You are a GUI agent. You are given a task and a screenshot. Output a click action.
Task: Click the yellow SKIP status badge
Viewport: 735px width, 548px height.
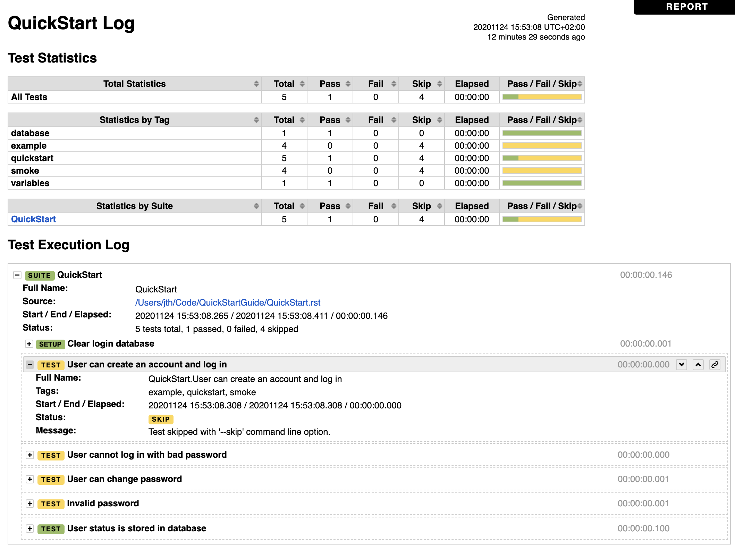pyautogui.click(x=160, y=420)
